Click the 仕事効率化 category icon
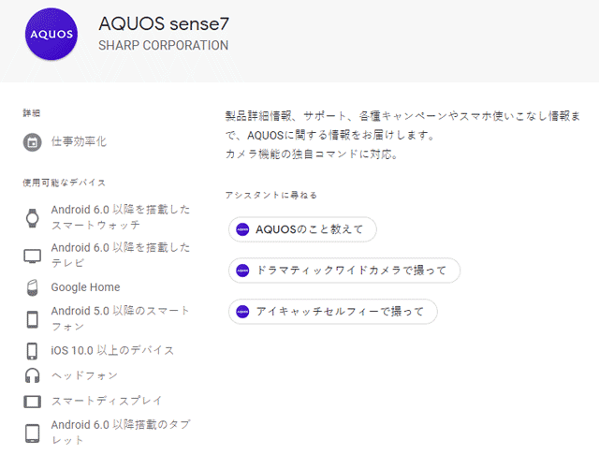This screenshot has height=469, width=599. click(33, 142)
